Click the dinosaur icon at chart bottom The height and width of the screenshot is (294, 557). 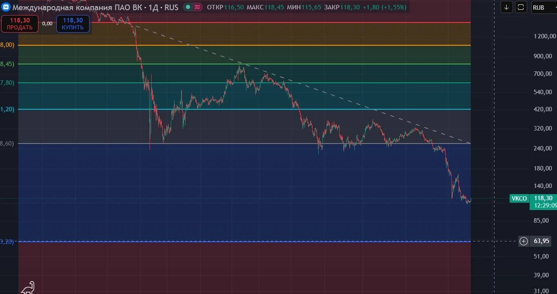coord(28,287)
